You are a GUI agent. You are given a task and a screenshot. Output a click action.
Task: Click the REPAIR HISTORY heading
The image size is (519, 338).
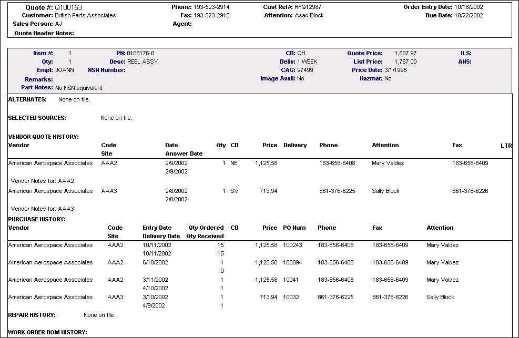pyautogui.click(x=32, y=315)
